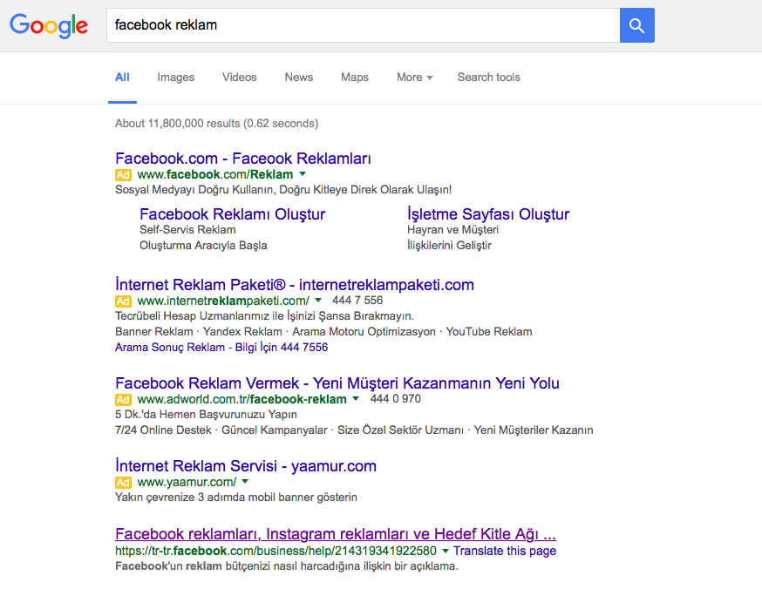
Task: Switch to the Videos tab
Action: tap(239, 78)
